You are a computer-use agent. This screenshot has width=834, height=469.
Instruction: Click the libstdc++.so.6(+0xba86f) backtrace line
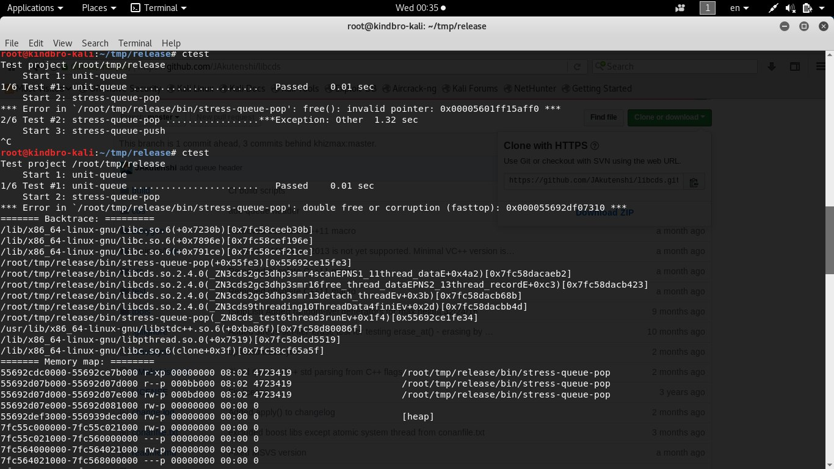point(182,329)
